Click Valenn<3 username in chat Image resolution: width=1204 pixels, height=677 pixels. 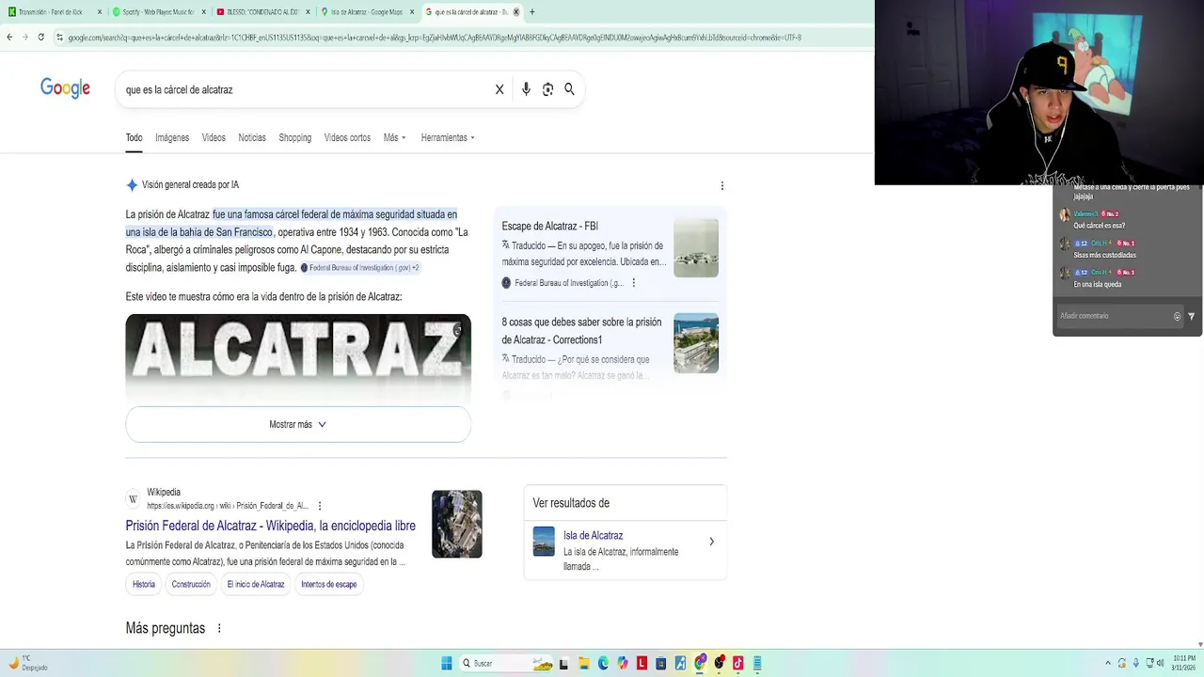1085,214
